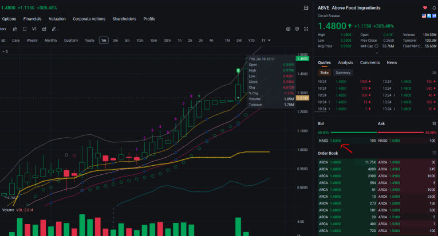The width and height of the screenshot is (438, 236).
Task: Click the chart layout square icon
Action: (24, 29)
